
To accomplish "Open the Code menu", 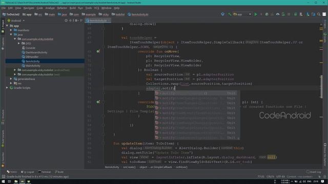I will [39, 8].
